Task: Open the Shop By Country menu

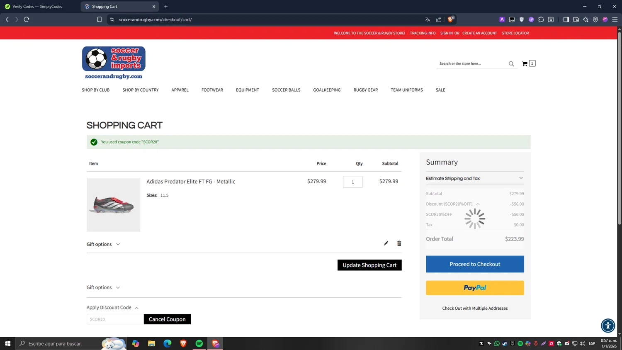Action: click(x=141, y=90)
